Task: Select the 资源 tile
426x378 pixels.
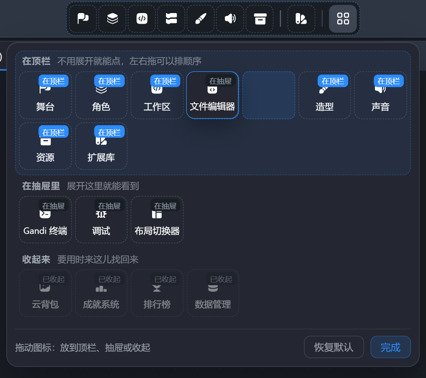Action: [x=45, y=146]
